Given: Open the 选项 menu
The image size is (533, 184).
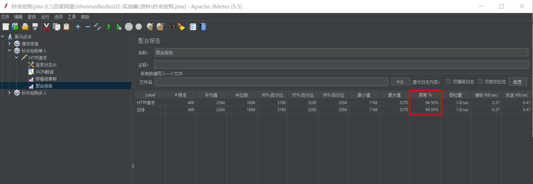Looking at the screenshot, I should (58, 17).
